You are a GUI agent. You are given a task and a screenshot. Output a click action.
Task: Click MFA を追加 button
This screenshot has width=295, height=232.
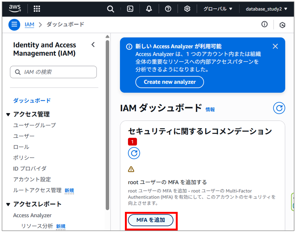(x=150, y=220)
